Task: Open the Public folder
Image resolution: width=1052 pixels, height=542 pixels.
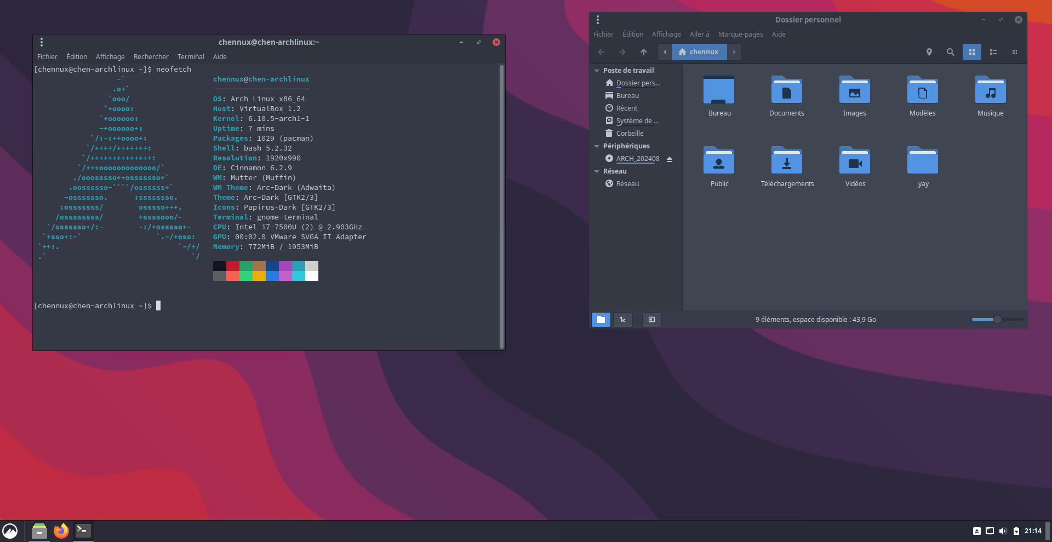Action: click(719, 161)
